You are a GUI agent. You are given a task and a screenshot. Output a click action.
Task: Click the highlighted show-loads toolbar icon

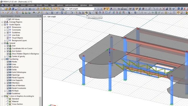pyautogui.click(x=105, y=9)
